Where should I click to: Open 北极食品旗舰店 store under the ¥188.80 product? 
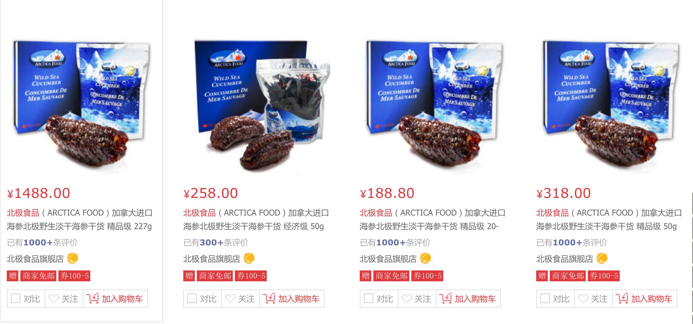[388, 259]
